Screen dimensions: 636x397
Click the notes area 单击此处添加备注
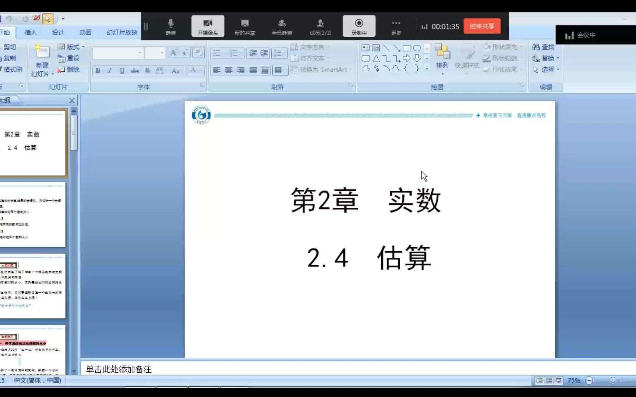coord(119,369)
